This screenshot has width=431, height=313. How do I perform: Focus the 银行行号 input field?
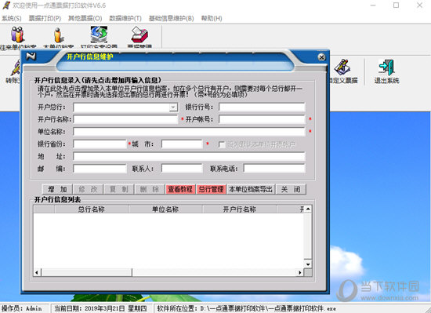click(262, 107)
